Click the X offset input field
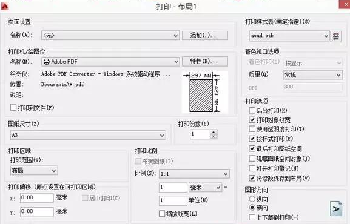The width and height of the screenshot is (350, 224). 37,198
